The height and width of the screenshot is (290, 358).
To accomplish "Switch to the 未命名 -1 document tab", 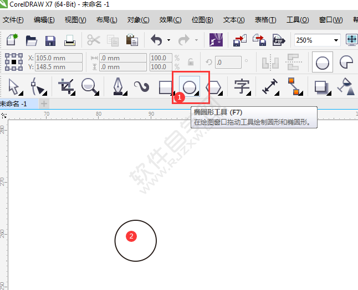I will (x=19, y=103).
